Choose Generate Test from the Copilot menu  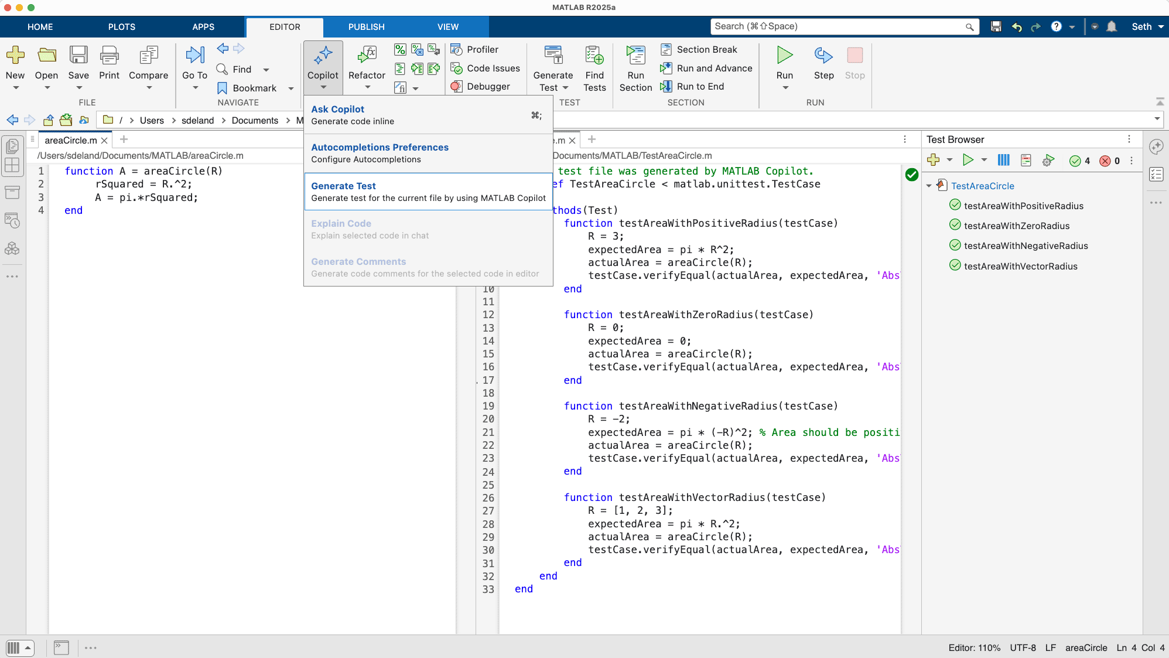(428, 191)
